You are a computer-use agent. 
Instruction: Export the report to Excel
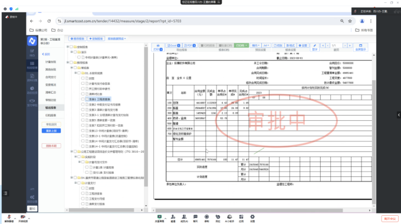(173, 45)
